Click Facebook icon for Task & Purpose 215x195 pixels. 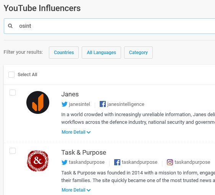(x=117, y=162)
